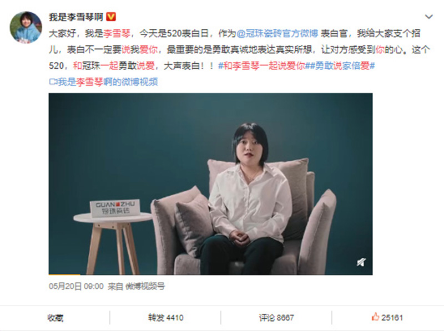444x331 pixels.
Task: Open 评论 8667 comments
Action: point(276,318)
